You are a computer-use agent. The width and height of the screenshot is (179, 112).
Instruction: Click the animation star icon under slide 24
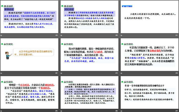pos(121,73)
